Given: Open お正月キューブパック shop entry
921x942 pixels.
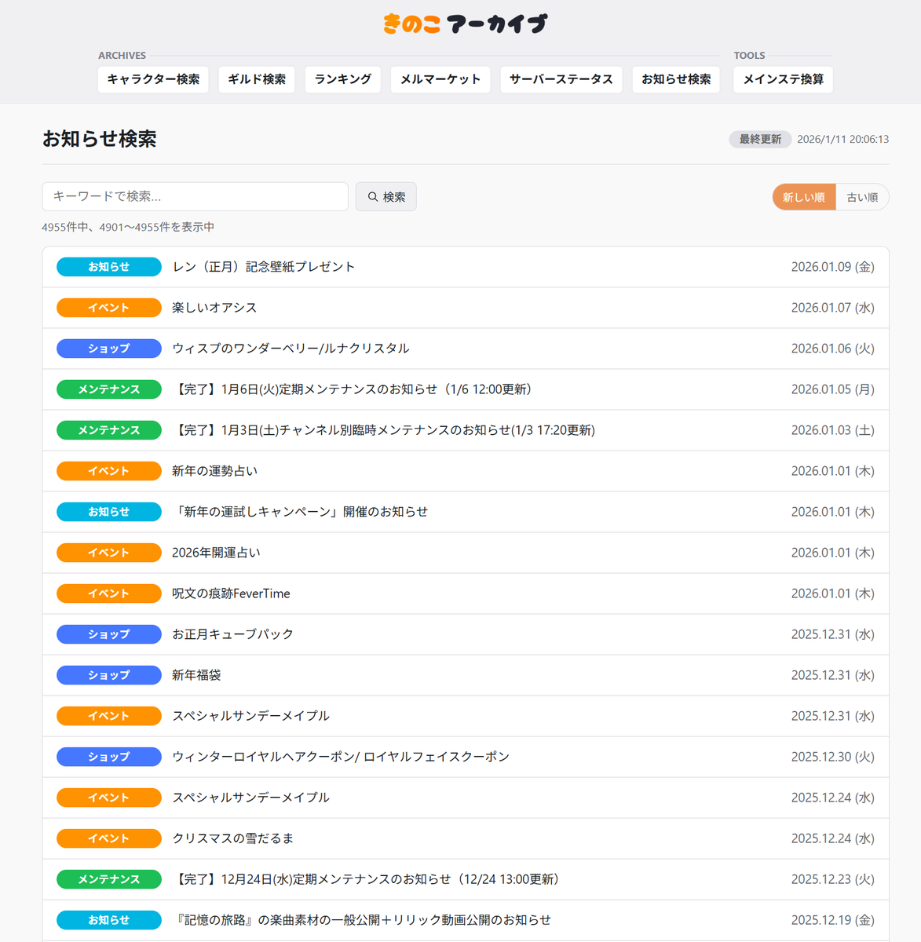Looking at the screenshot, I should pyautogui.click(x=466, y=634).
